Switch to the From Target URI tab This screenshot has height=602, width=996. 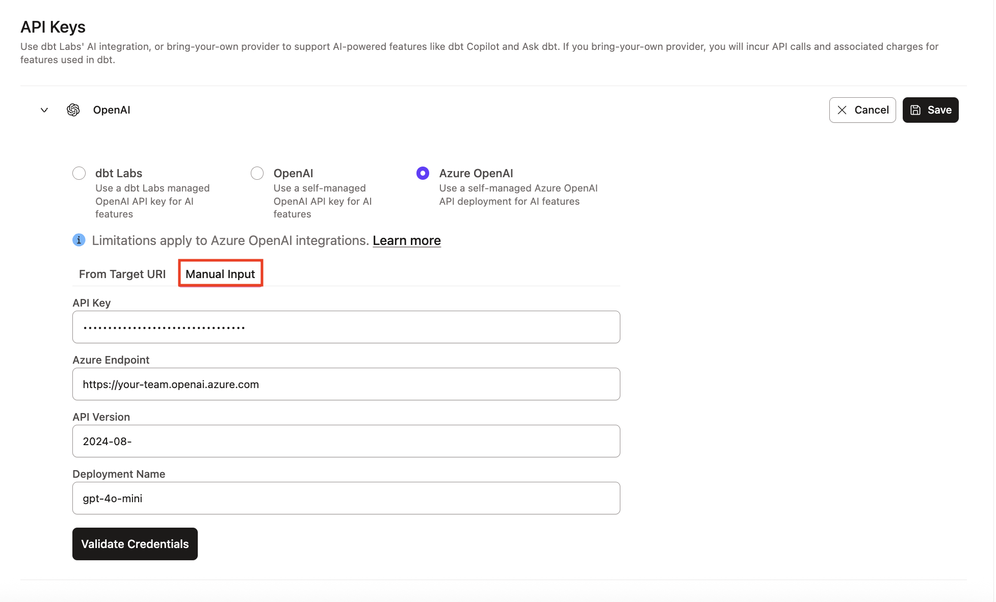(122, 273)
